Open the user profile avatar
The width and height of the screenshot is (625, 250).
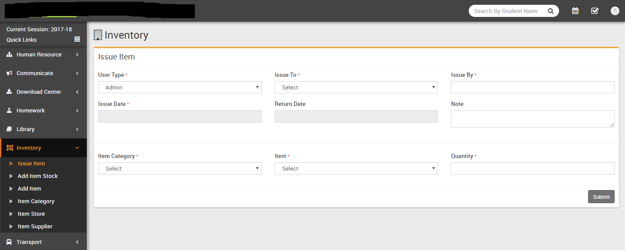click(615, 11)
